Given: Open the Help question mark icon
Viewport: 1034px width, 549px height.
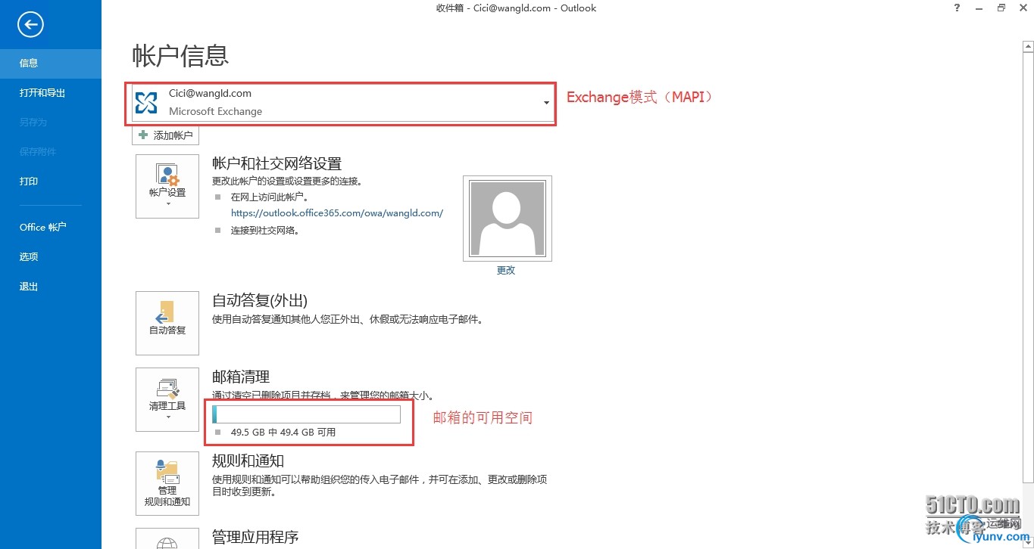Looking at the screenshot, I should [x=957, y=8].
